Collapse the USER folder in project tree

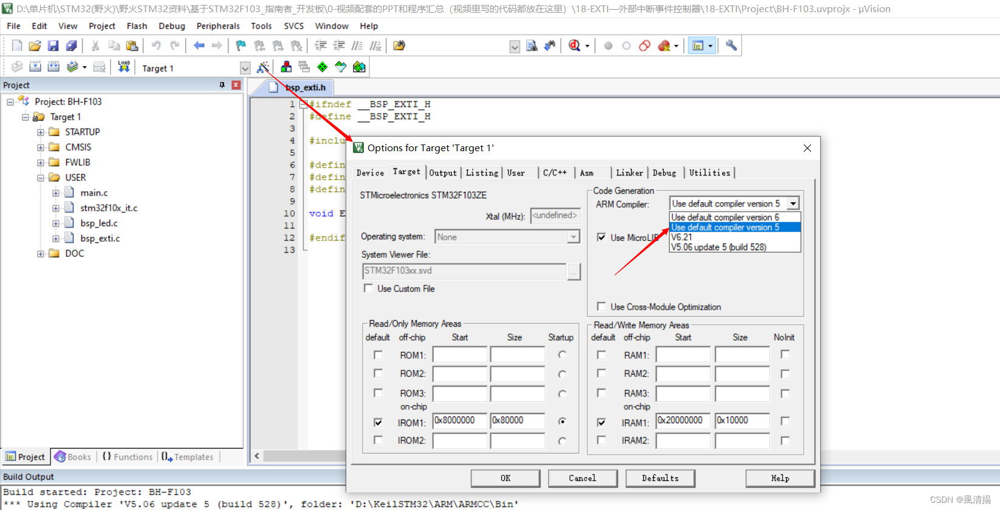pyautogui.click(x=41, y=178)
